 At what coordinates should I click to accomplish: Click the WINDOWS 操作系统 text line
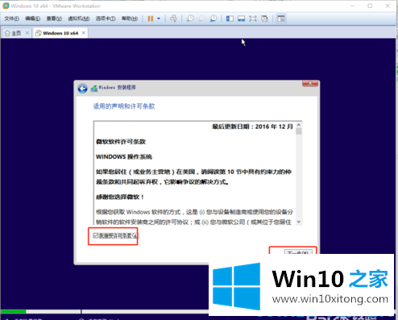124,156
